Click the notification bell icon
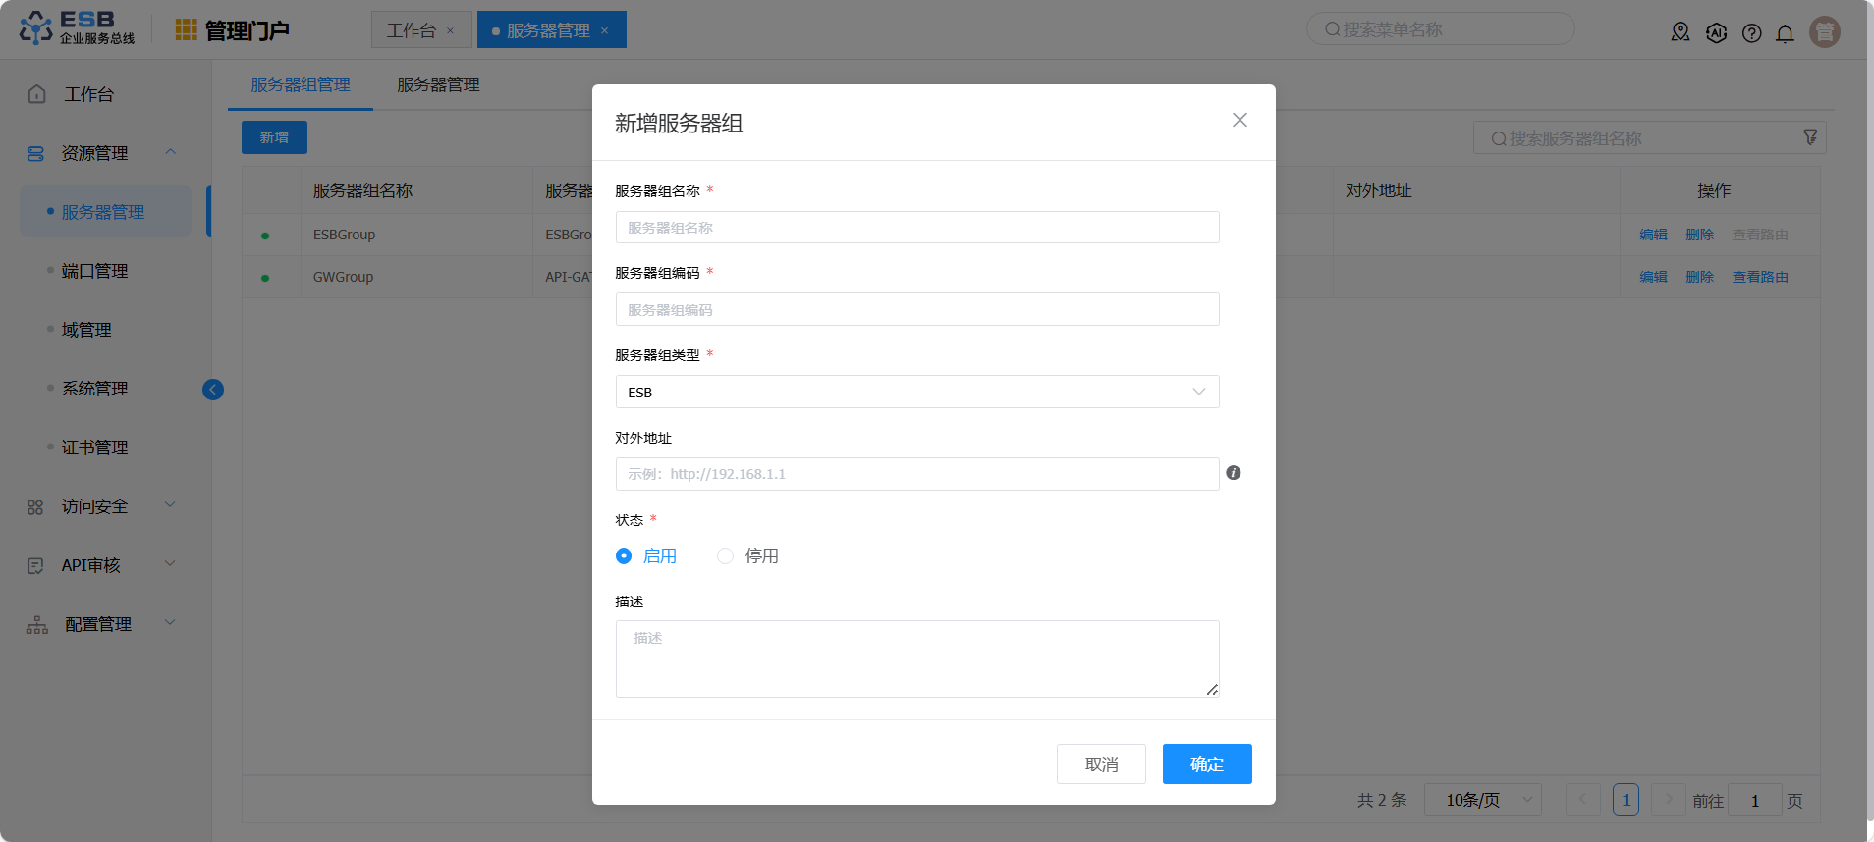 [x=1785, y=33]
